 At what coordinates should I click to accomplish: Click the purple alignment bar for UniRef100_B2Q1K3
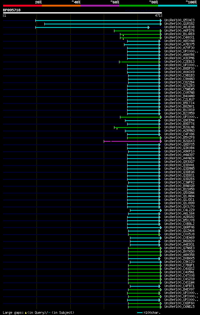pos(132,141)
